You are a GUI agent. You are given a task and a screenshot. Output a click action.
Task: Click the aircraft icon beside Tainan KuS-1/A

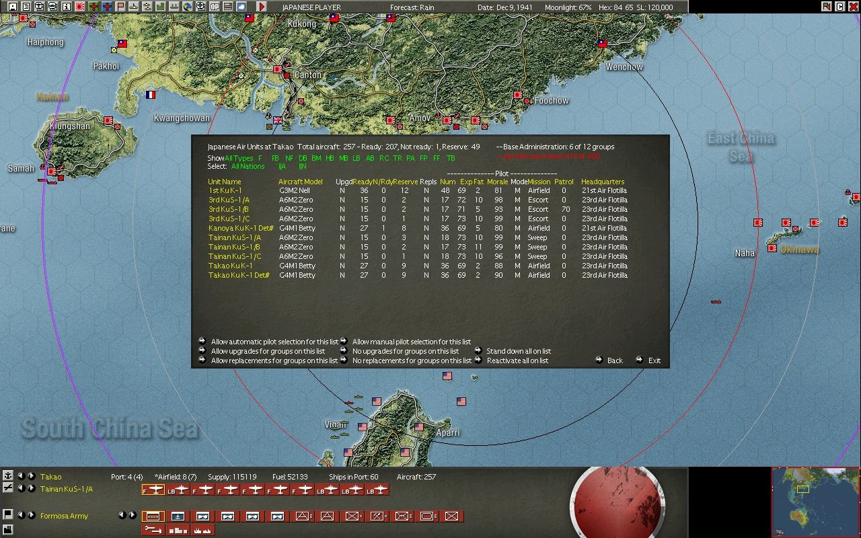[7, 488]
